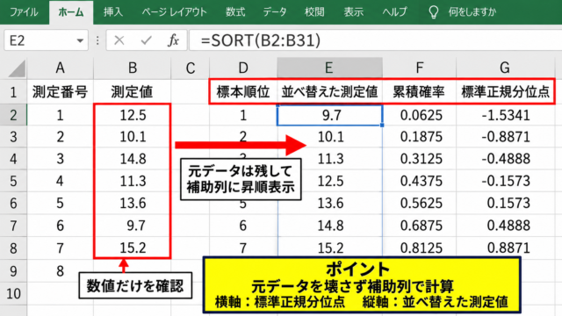Screen dimensions: 562x316
Task: Click the formula bar showing =SORT(B2:B31)
Action: tap(376, 40)
